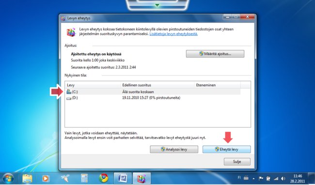
Task: Click the 'Ajoitus:' label
Action: tap(71, 46)
